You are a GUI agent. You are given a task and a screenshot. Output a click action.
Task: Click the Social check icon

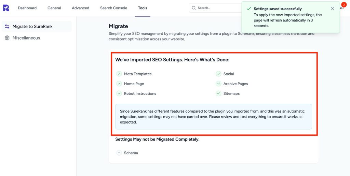pos(218,74)
